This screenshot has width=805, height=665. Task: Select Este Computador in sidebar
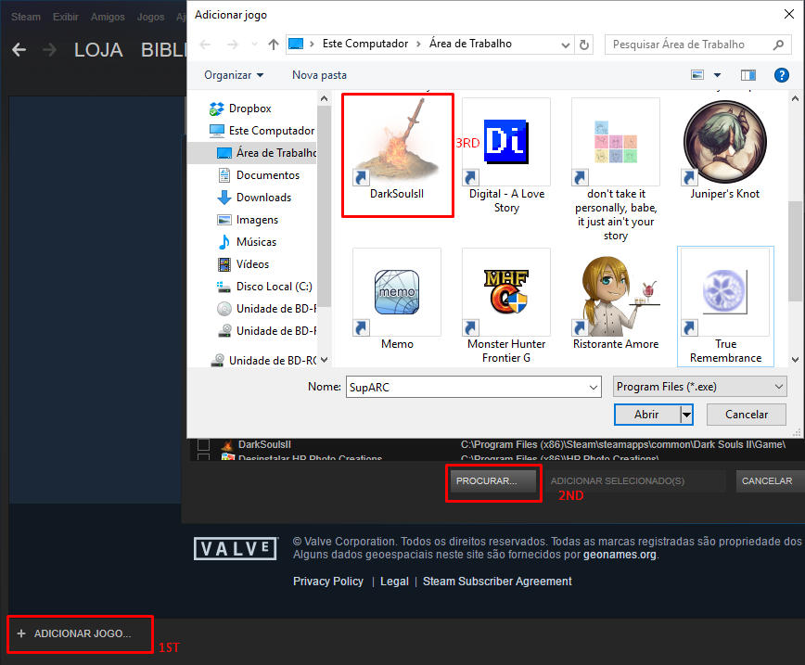tap(262, 131)
